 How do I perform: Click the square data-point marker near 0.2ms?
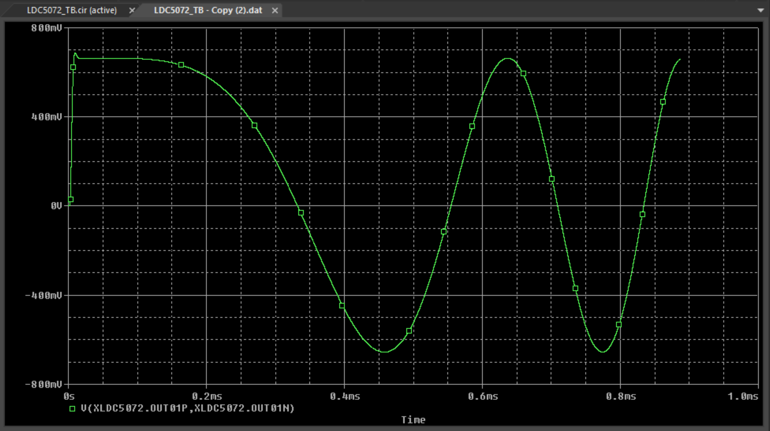(x=181, y=65)
